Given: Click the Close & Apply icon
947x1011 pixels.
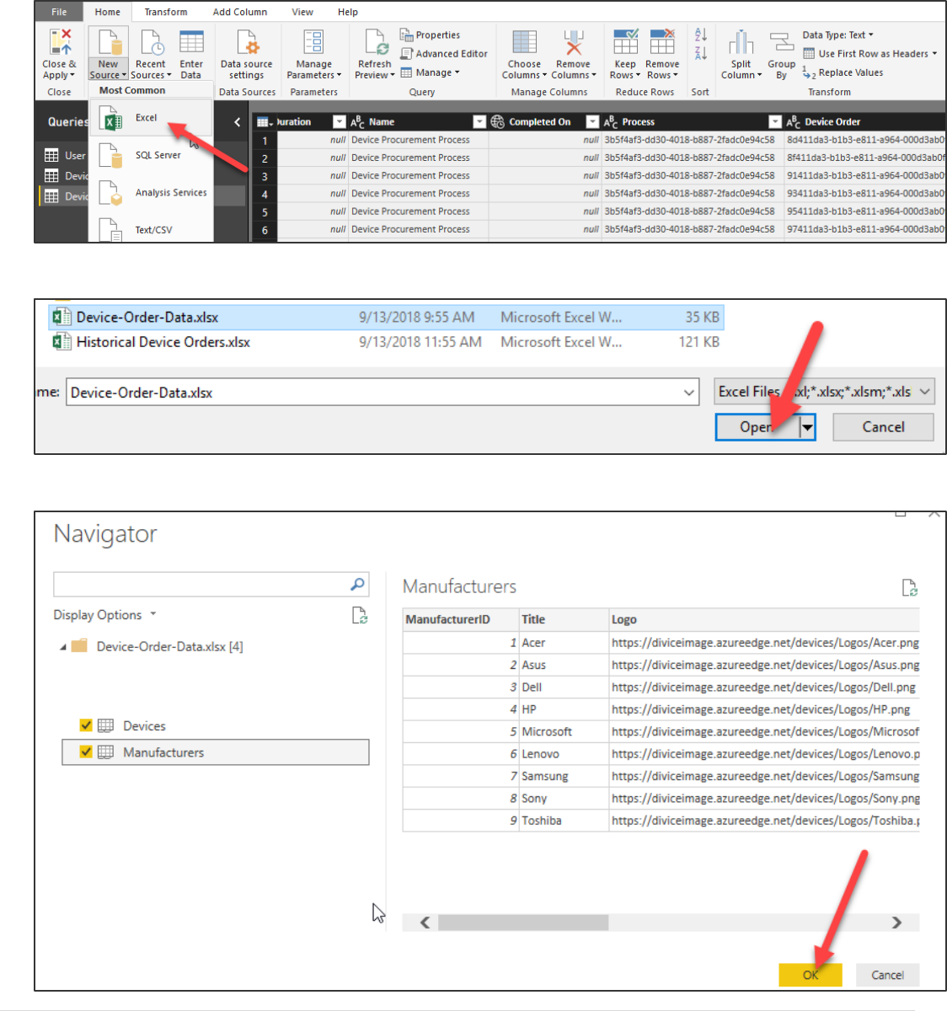Looking at the screenshot, I should [60, 42].
